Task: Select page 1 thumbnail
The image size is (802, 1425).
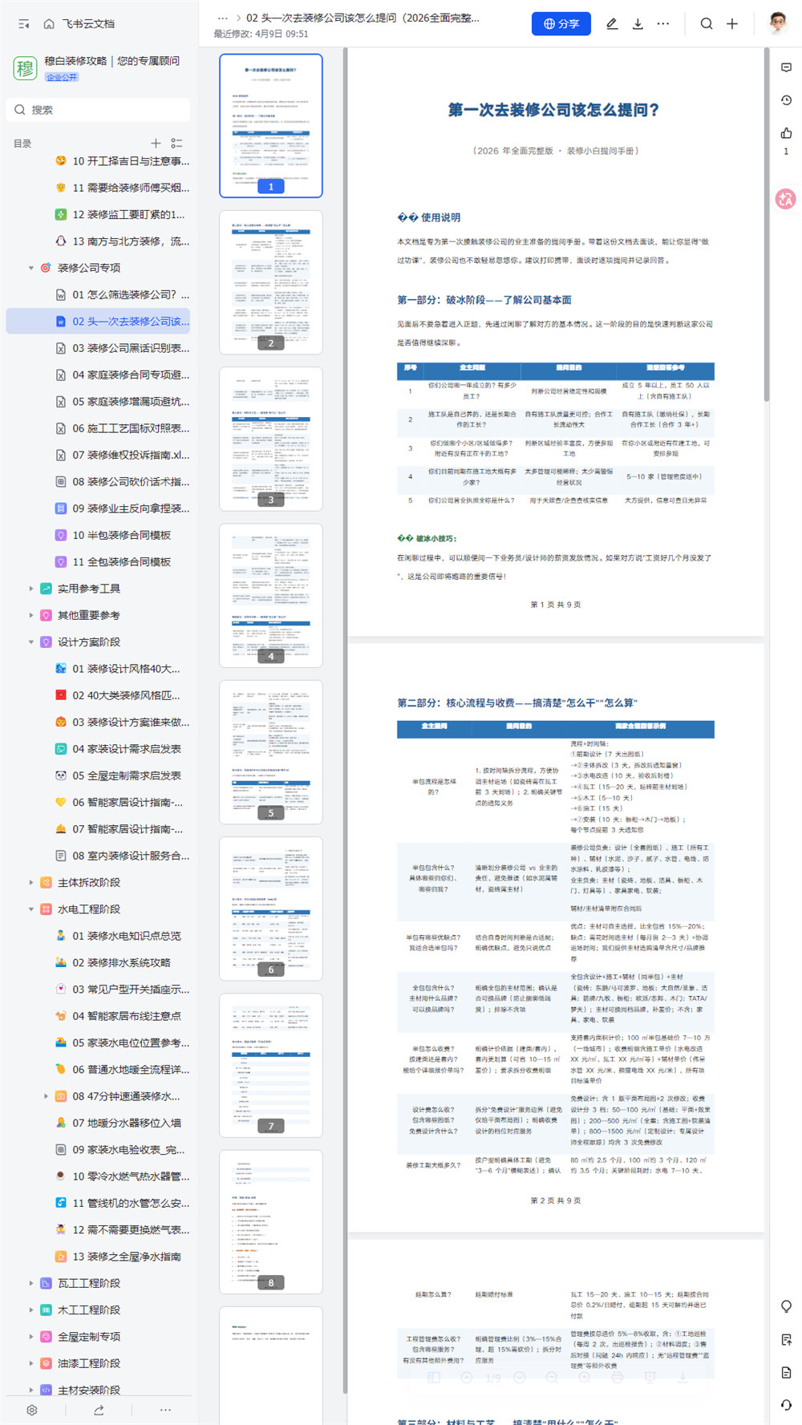Action: [x=271, y=125]
